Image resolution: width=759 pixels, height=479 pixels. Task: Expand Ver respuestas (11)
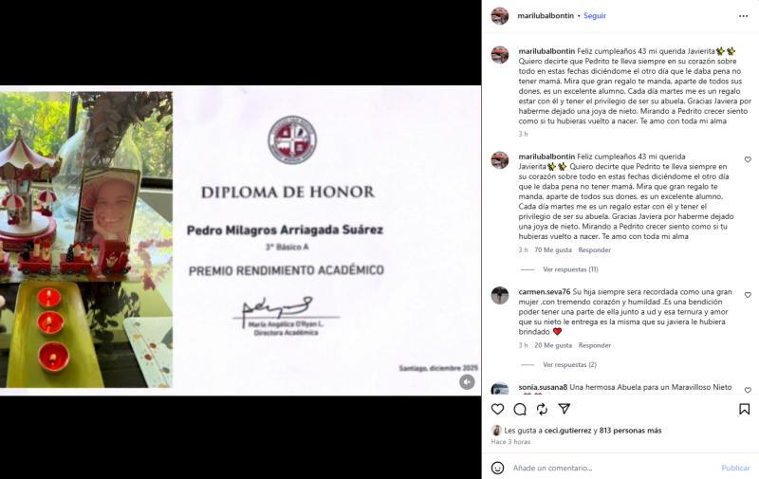click(570, 269)
